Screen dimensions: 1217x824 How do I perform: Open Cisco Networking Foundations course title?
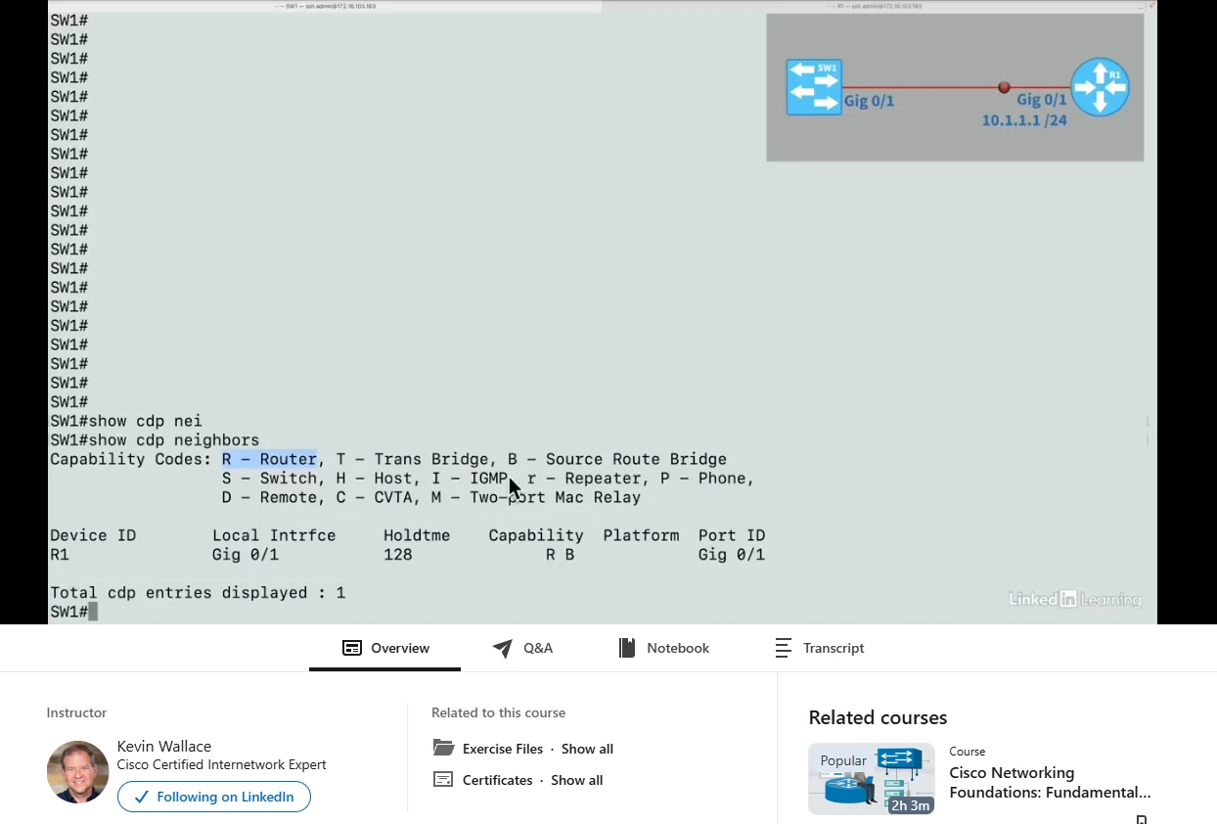[1050, 783]
